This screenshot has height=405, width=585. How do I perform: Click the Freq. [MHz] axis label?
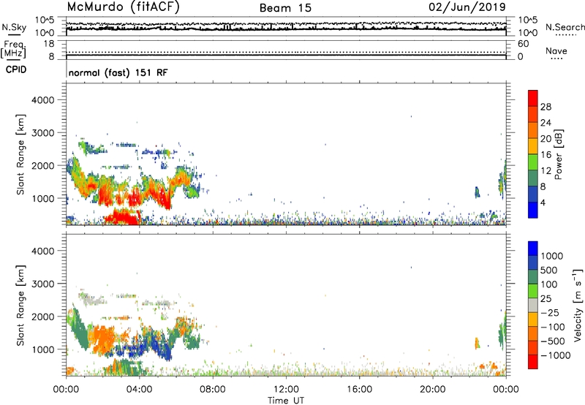(x=14, y=49)
